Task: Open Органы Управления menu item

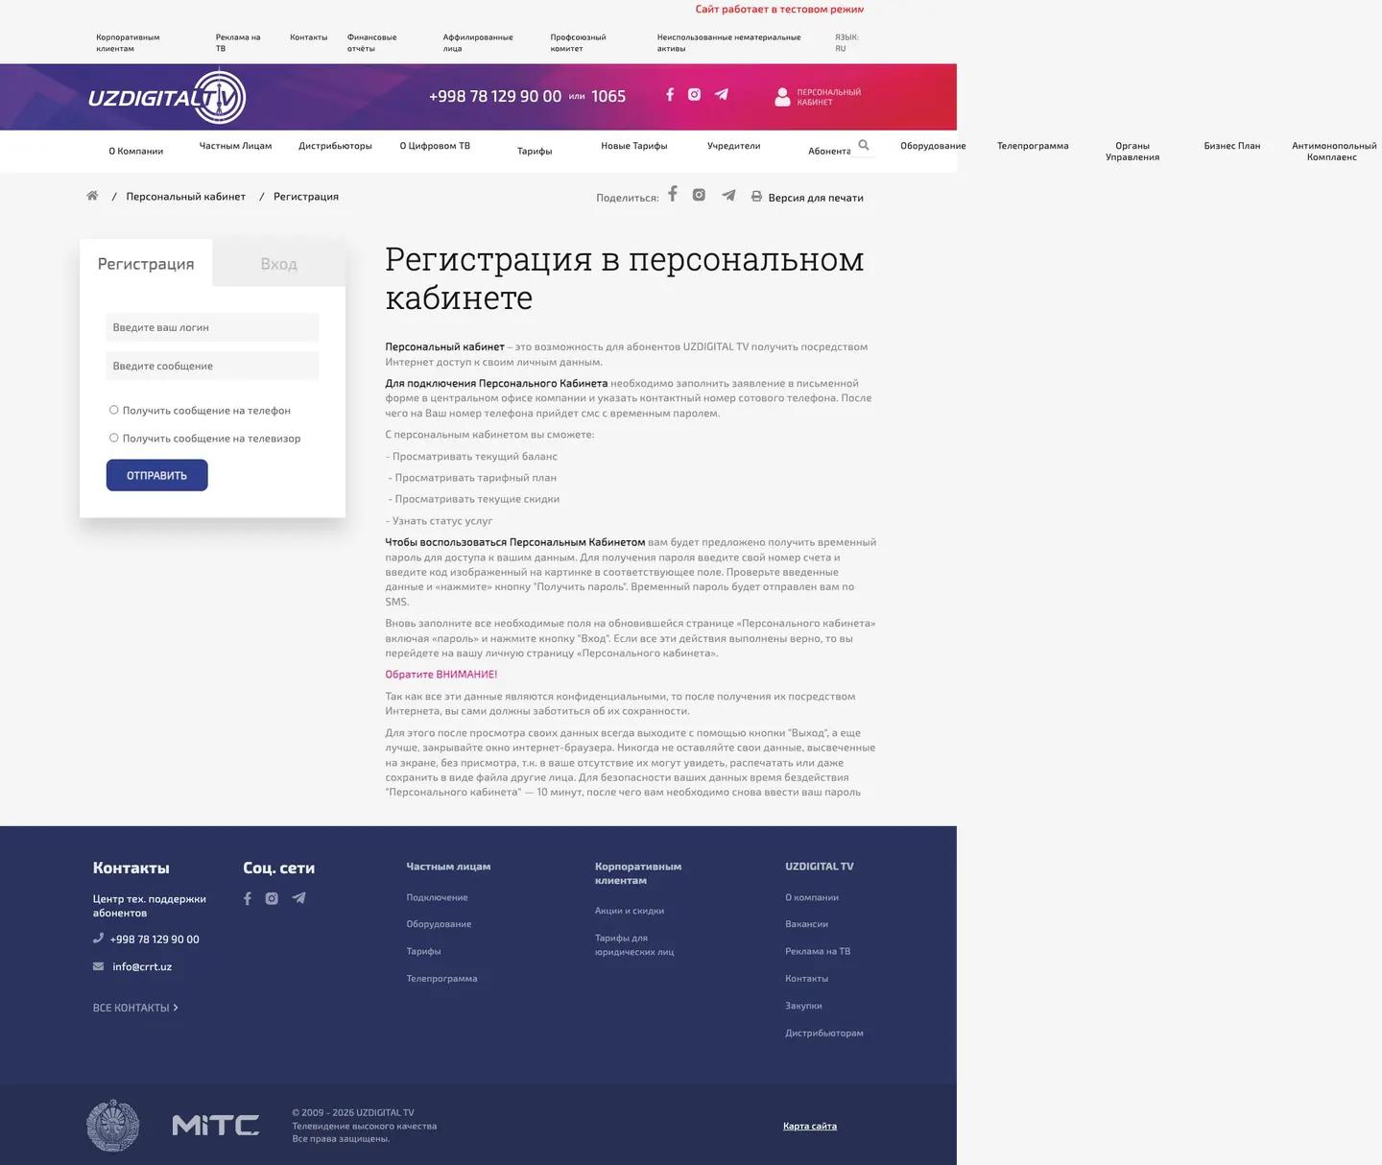Action: pos(1132,152)
